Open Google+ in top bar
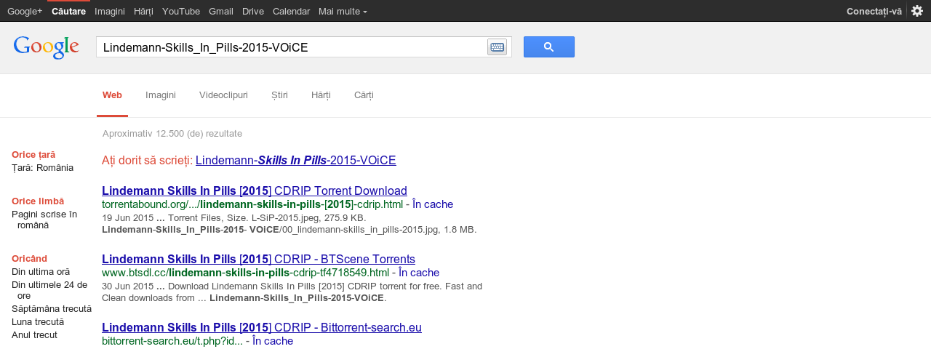 [25, 11]
